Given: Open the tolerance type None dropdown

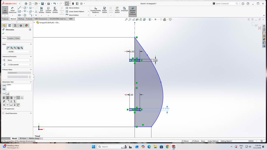Looking at the screenshot, I should pyautogui.click(x=19, y=60).
